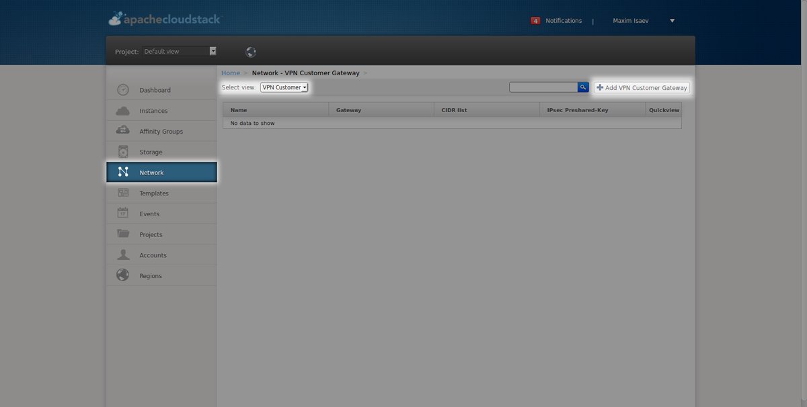Click the Maxim Isaev username

(632, 21)
